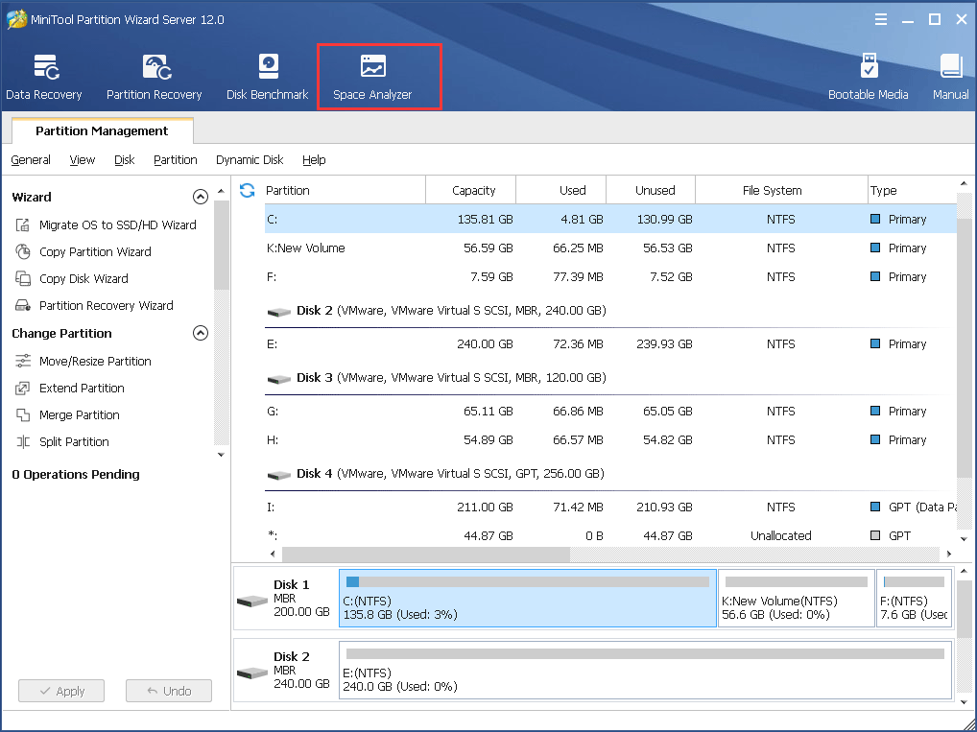Open the Data Recovery tool
This screenshot has width=977, height=732.
(x=43, y=78)
